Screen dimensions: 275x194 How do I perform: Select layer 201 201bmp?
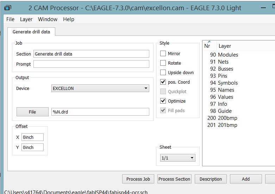239,125
